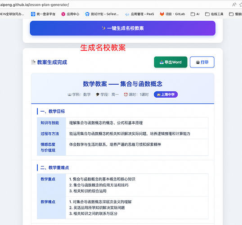
Task: Click the document icon beside 教案生成完成
Action: pyautogui.click(x=33, y=62)
